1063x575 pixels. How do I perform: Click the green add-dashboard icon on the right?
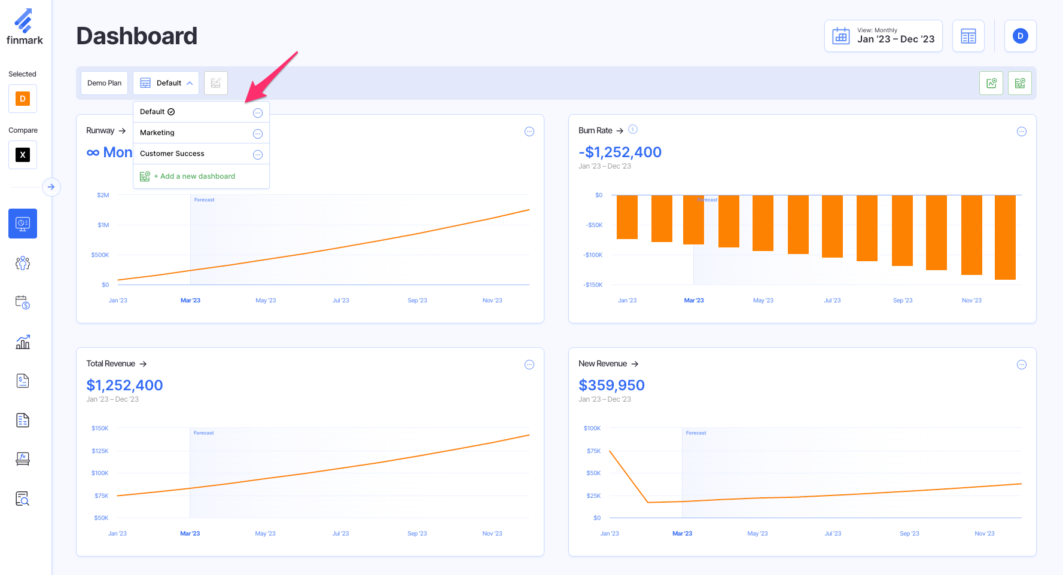[x=1020, y=83]
